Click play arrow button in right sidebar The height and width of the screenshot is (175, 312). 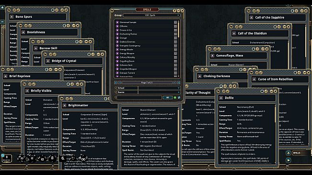289,160
